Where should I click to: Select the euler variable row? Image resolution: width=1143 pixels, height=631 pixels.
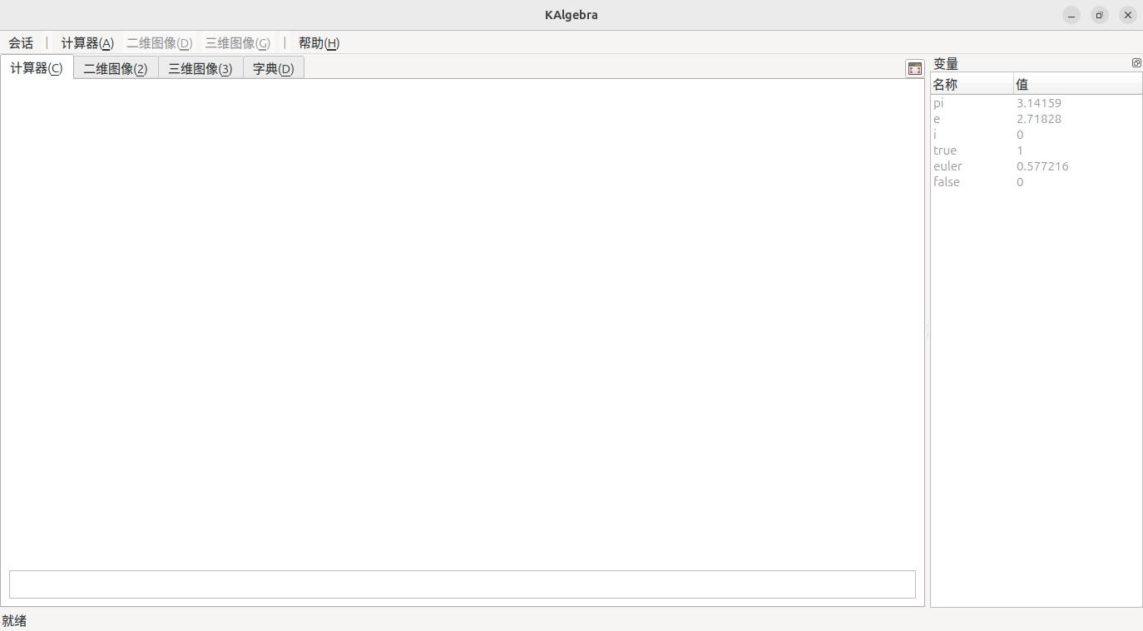coord(1036,166)
